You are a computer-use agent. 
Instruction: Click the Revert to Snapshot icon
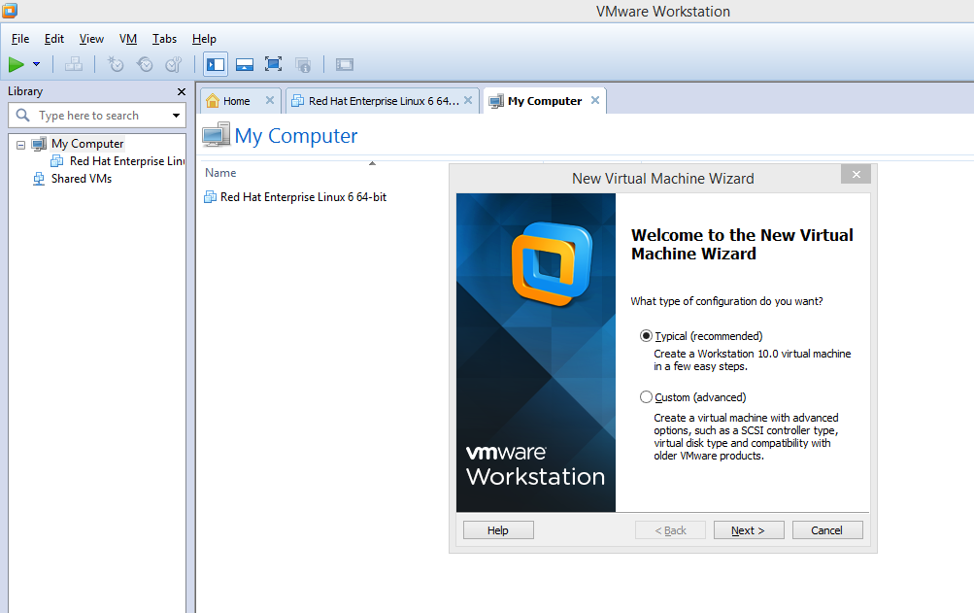tap(145, 64)
